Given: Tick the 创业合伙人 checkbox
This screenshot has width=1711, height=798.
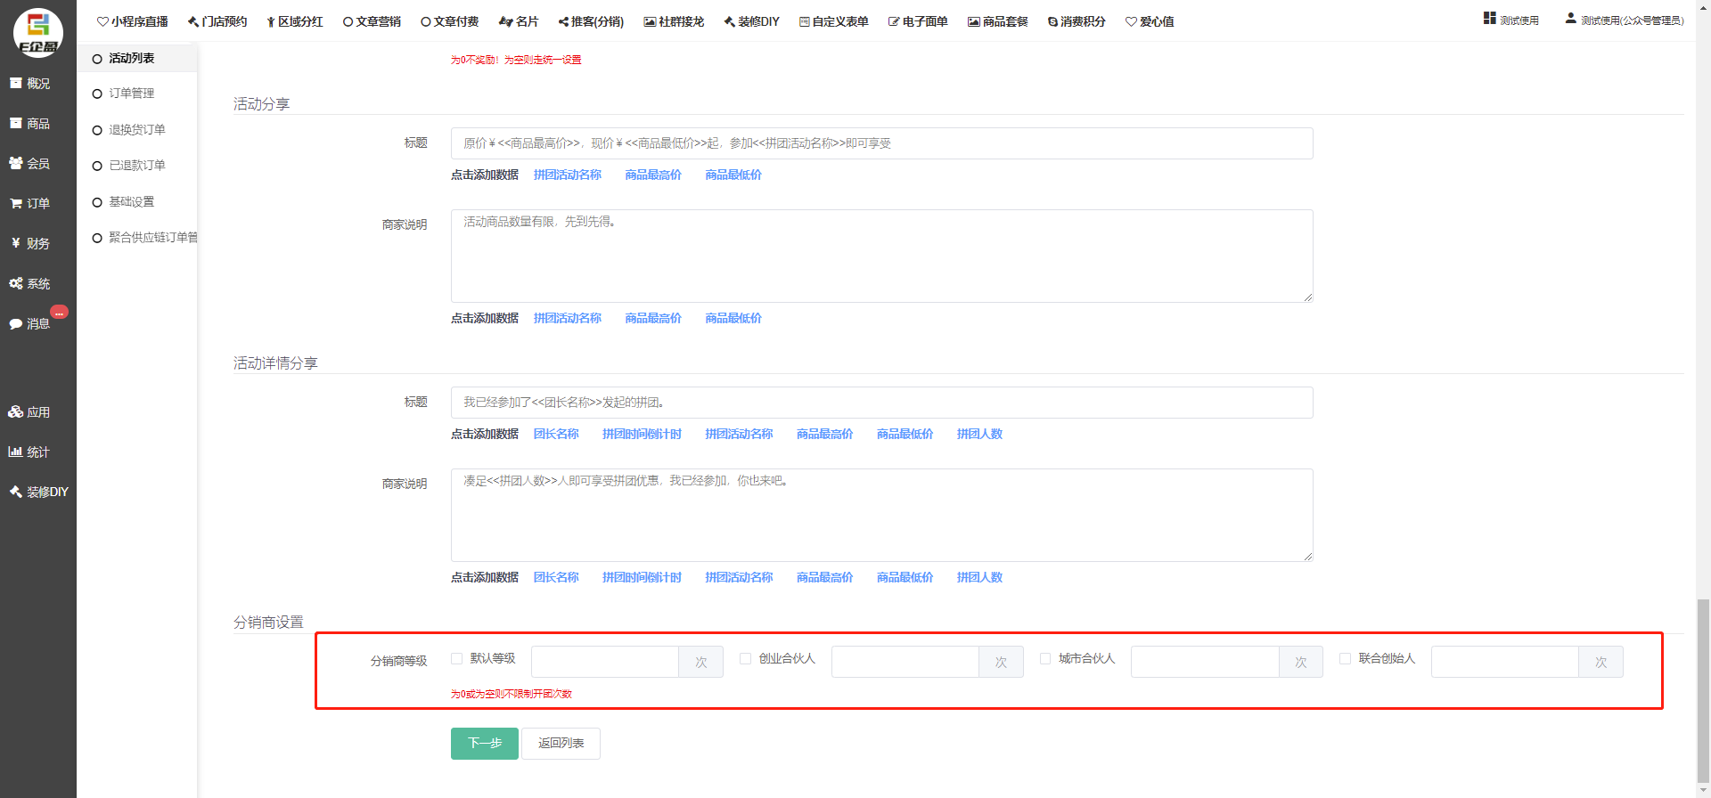Looking at the screenshot, I should 746,659.
